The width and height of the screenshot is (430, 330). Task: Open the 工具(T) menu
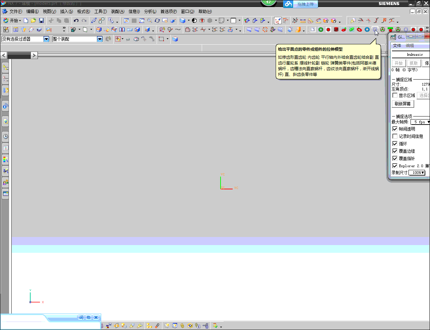coord(101,11)
